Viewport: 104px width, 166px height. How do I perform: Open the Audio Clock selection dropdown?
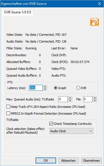pyautogui.click(x=71, y=131)
